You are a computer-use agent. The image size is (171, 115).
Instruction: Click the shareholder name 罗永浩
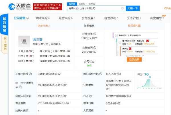point(125,49)
